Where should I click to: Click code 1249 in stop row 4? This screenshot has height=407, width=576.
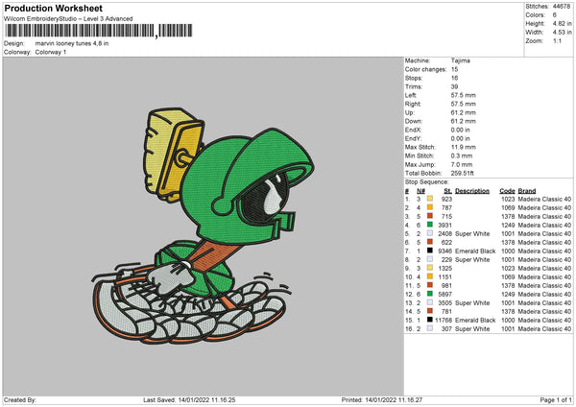pos(508,225)
